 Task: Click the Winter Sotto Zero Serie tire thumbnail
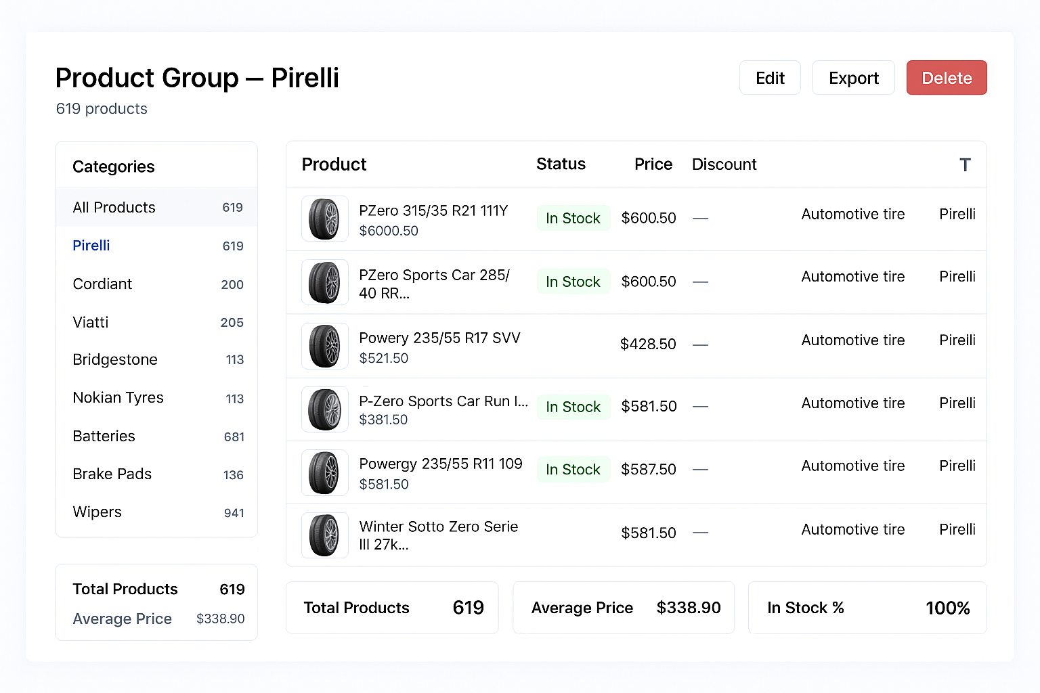pos(324,535)
